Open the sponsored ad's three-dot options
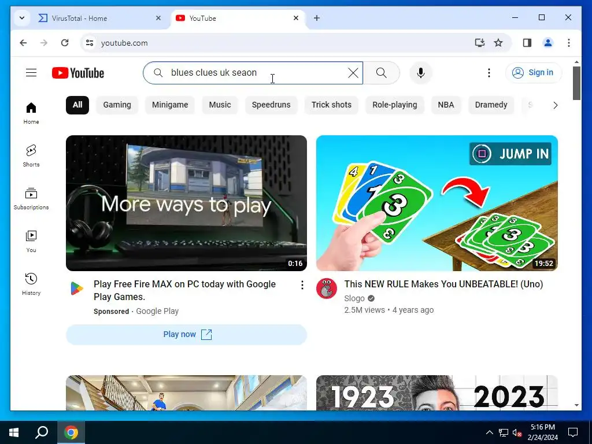 [x=302, y=285]
